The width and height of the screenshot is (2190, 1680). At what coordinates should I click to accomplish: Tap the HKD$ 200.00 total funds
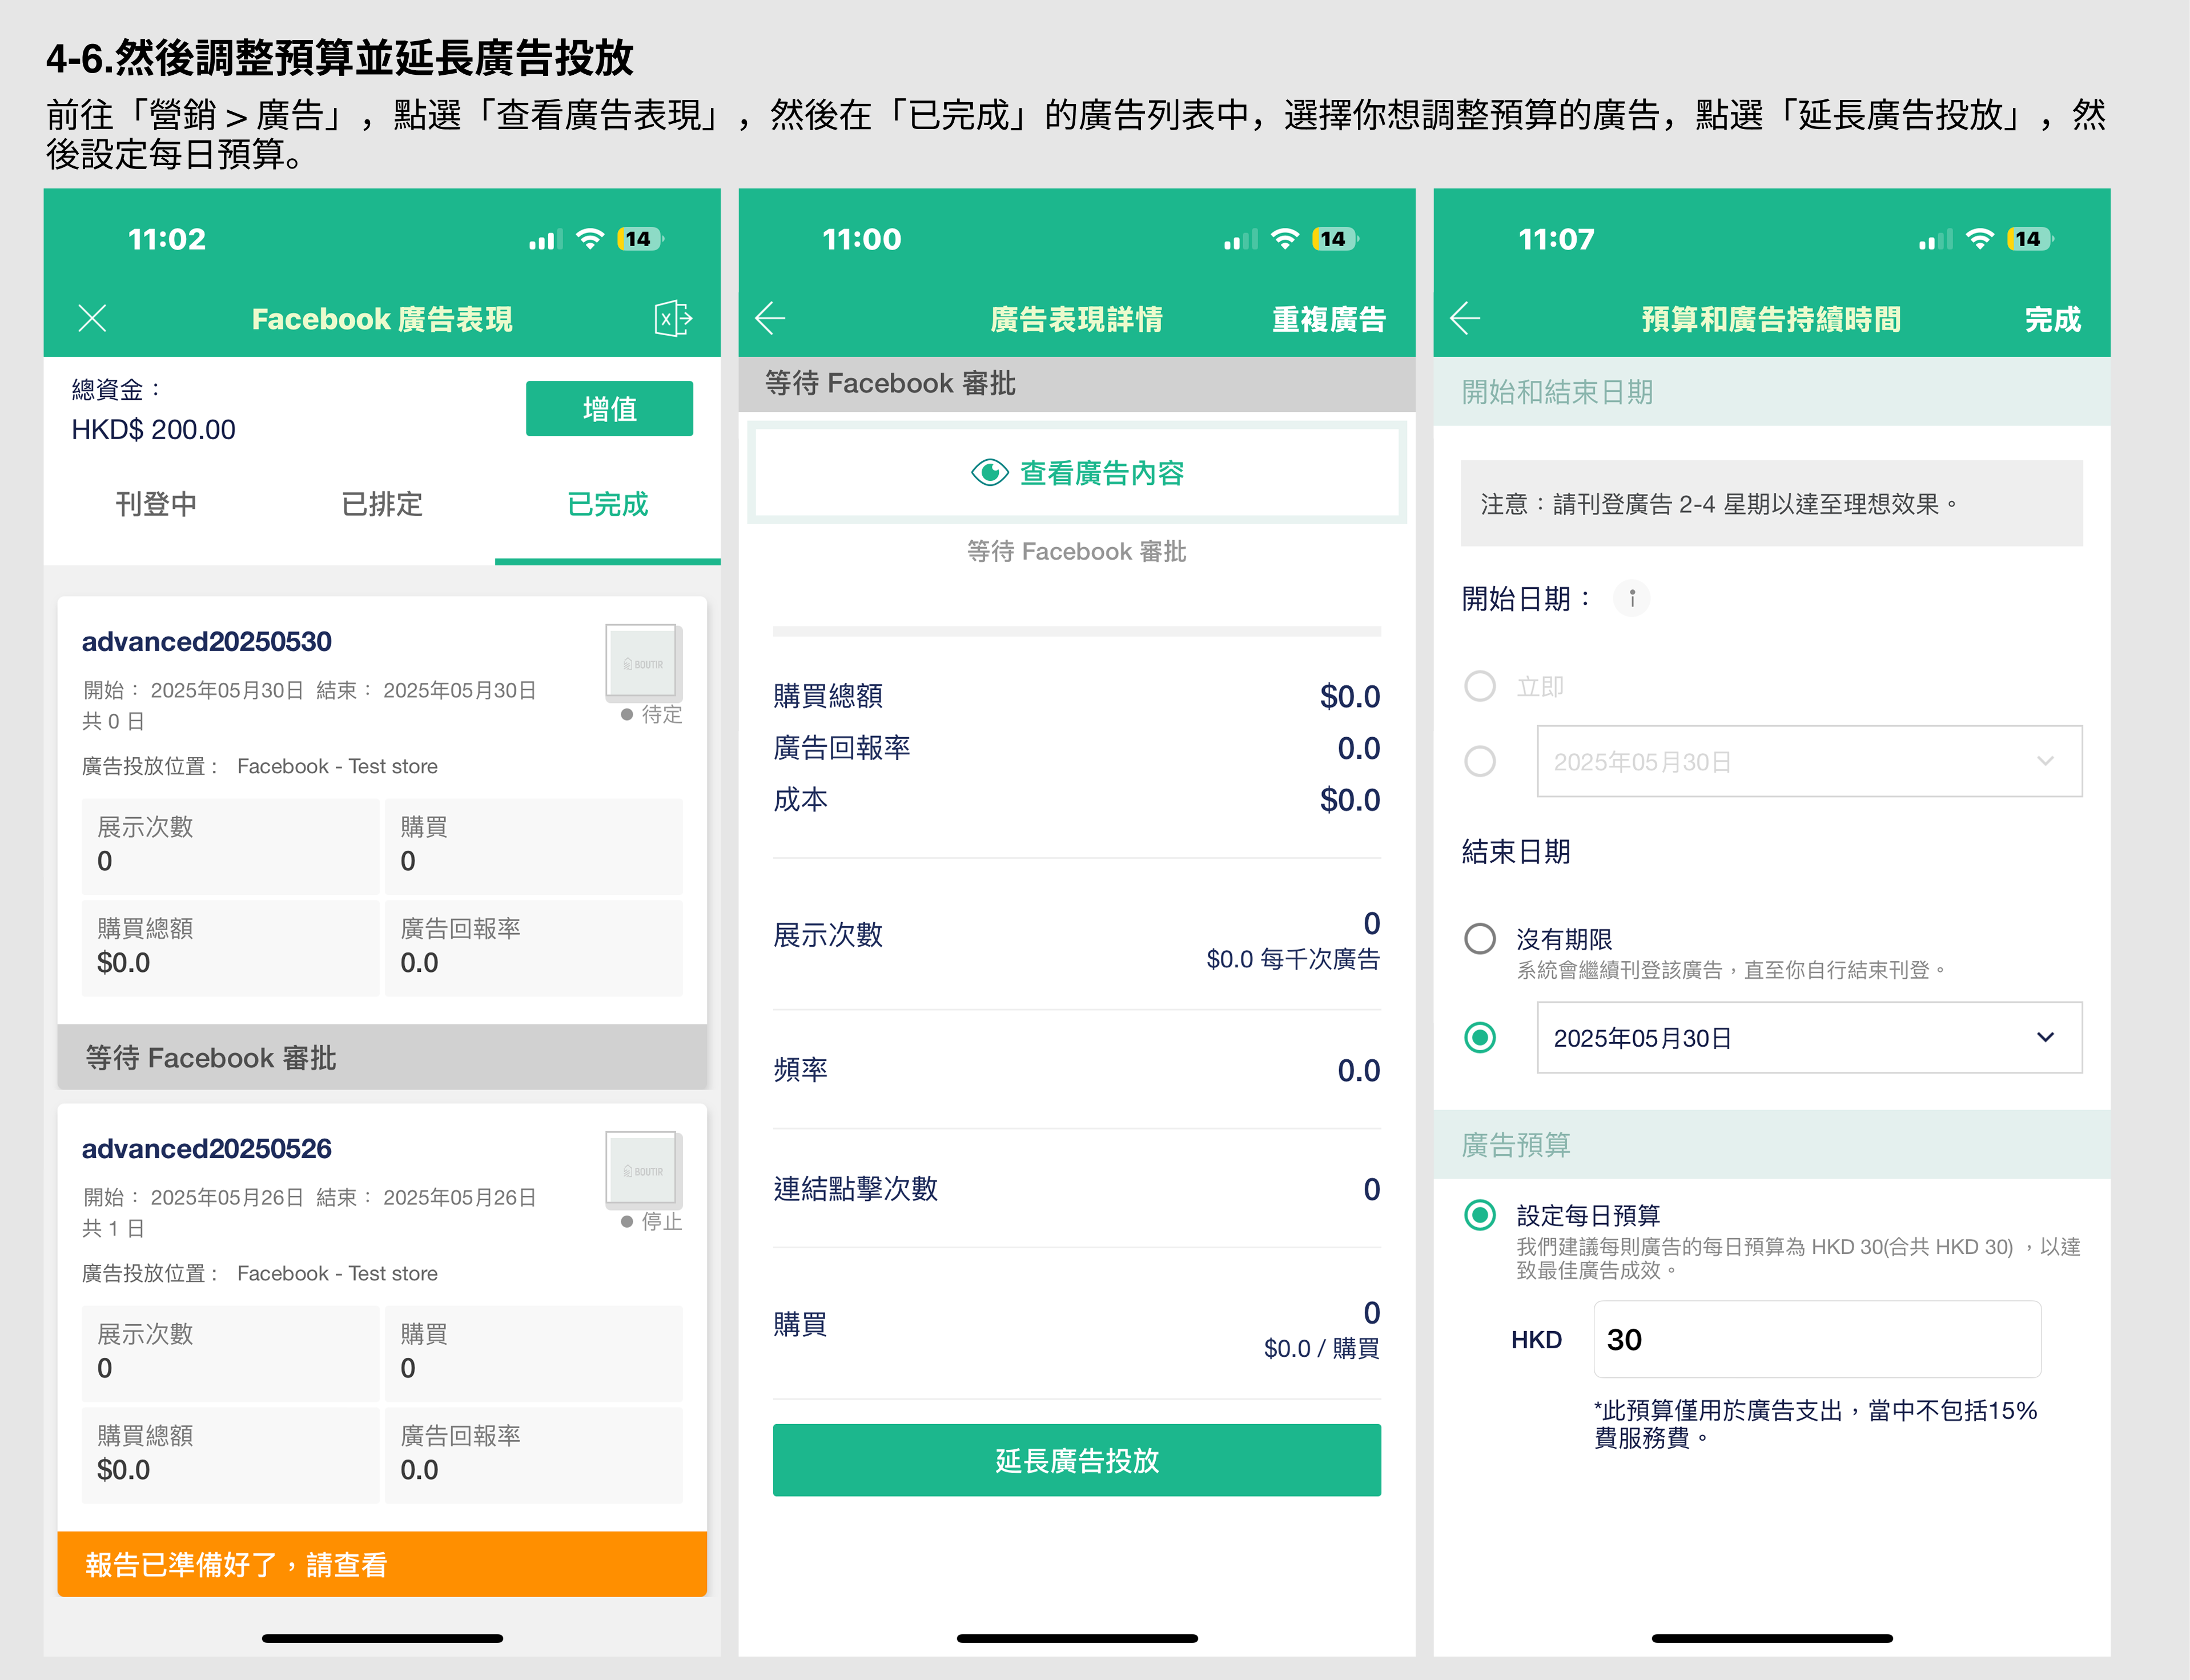(x=153, y=430)
